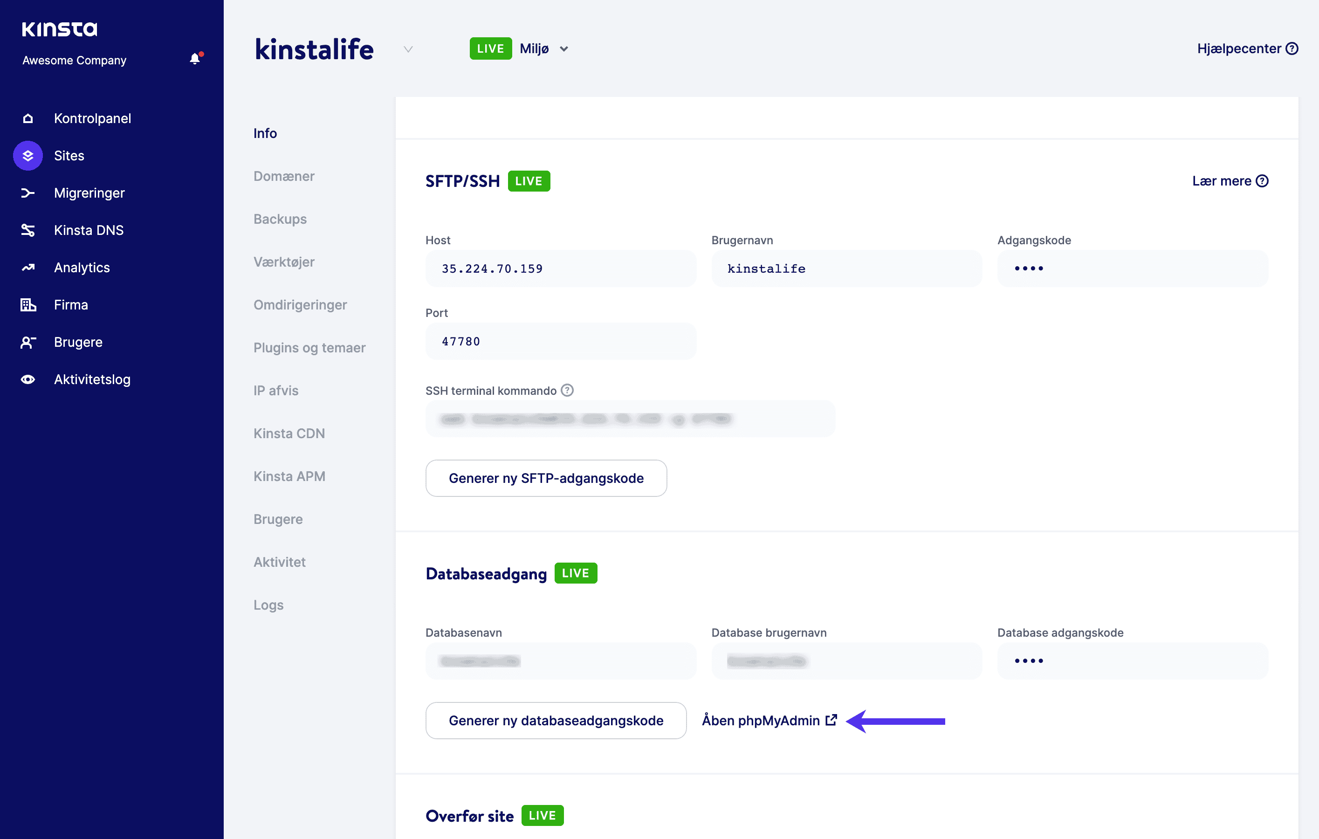
Task: Click the Brugernavn field kinstalife
Action: (846, 268)
